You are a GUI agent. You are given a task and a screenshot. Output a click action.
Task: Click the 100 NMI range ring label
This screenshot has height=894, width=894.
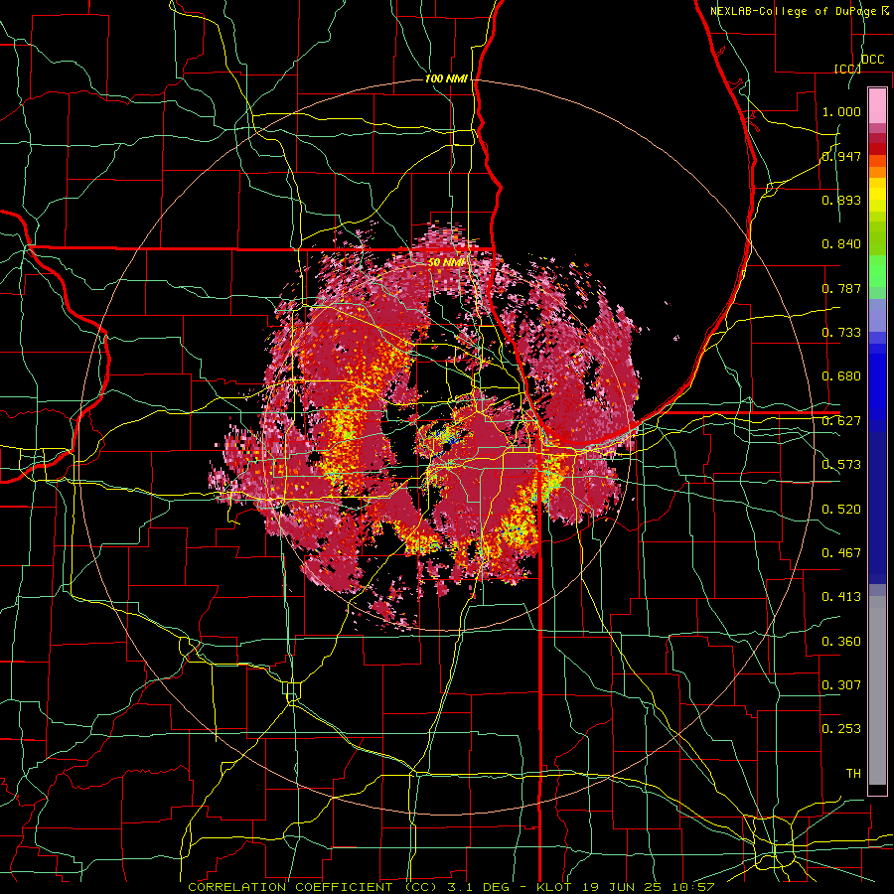pos(446,78)
